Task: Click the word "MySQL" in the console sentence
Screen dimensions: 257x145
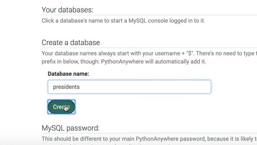Action: (137, 21)
